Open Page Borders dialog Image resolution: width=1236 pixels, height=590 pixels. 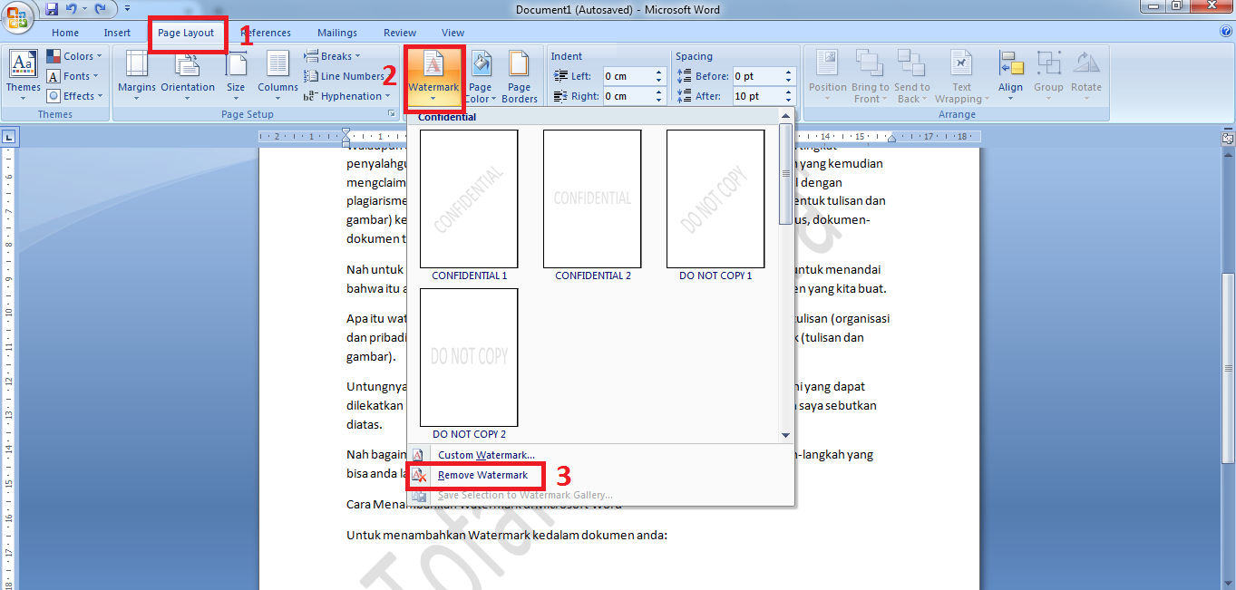click(x=520, y=76)
